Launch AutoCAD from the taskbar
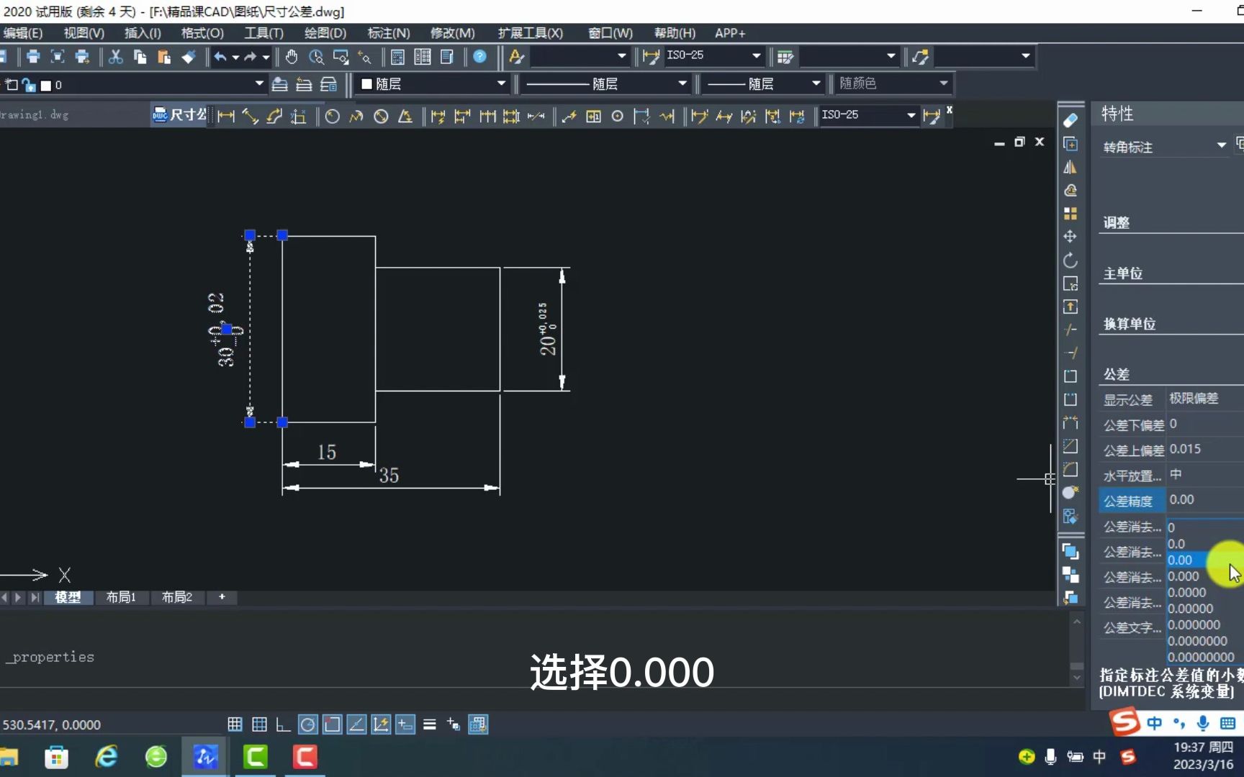This screenshot has width=1244, height=777. (x=205, y=756)
